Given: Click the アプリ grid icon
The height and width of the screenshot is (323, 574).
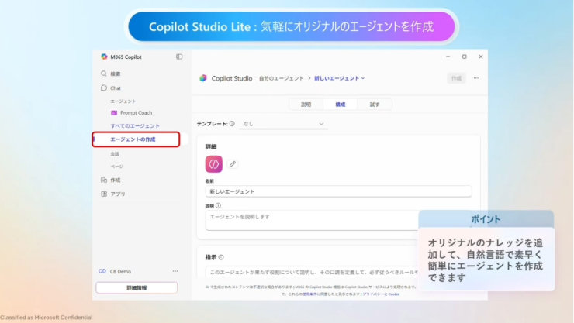Looking at the screenshot, I should tap(104, 194).
